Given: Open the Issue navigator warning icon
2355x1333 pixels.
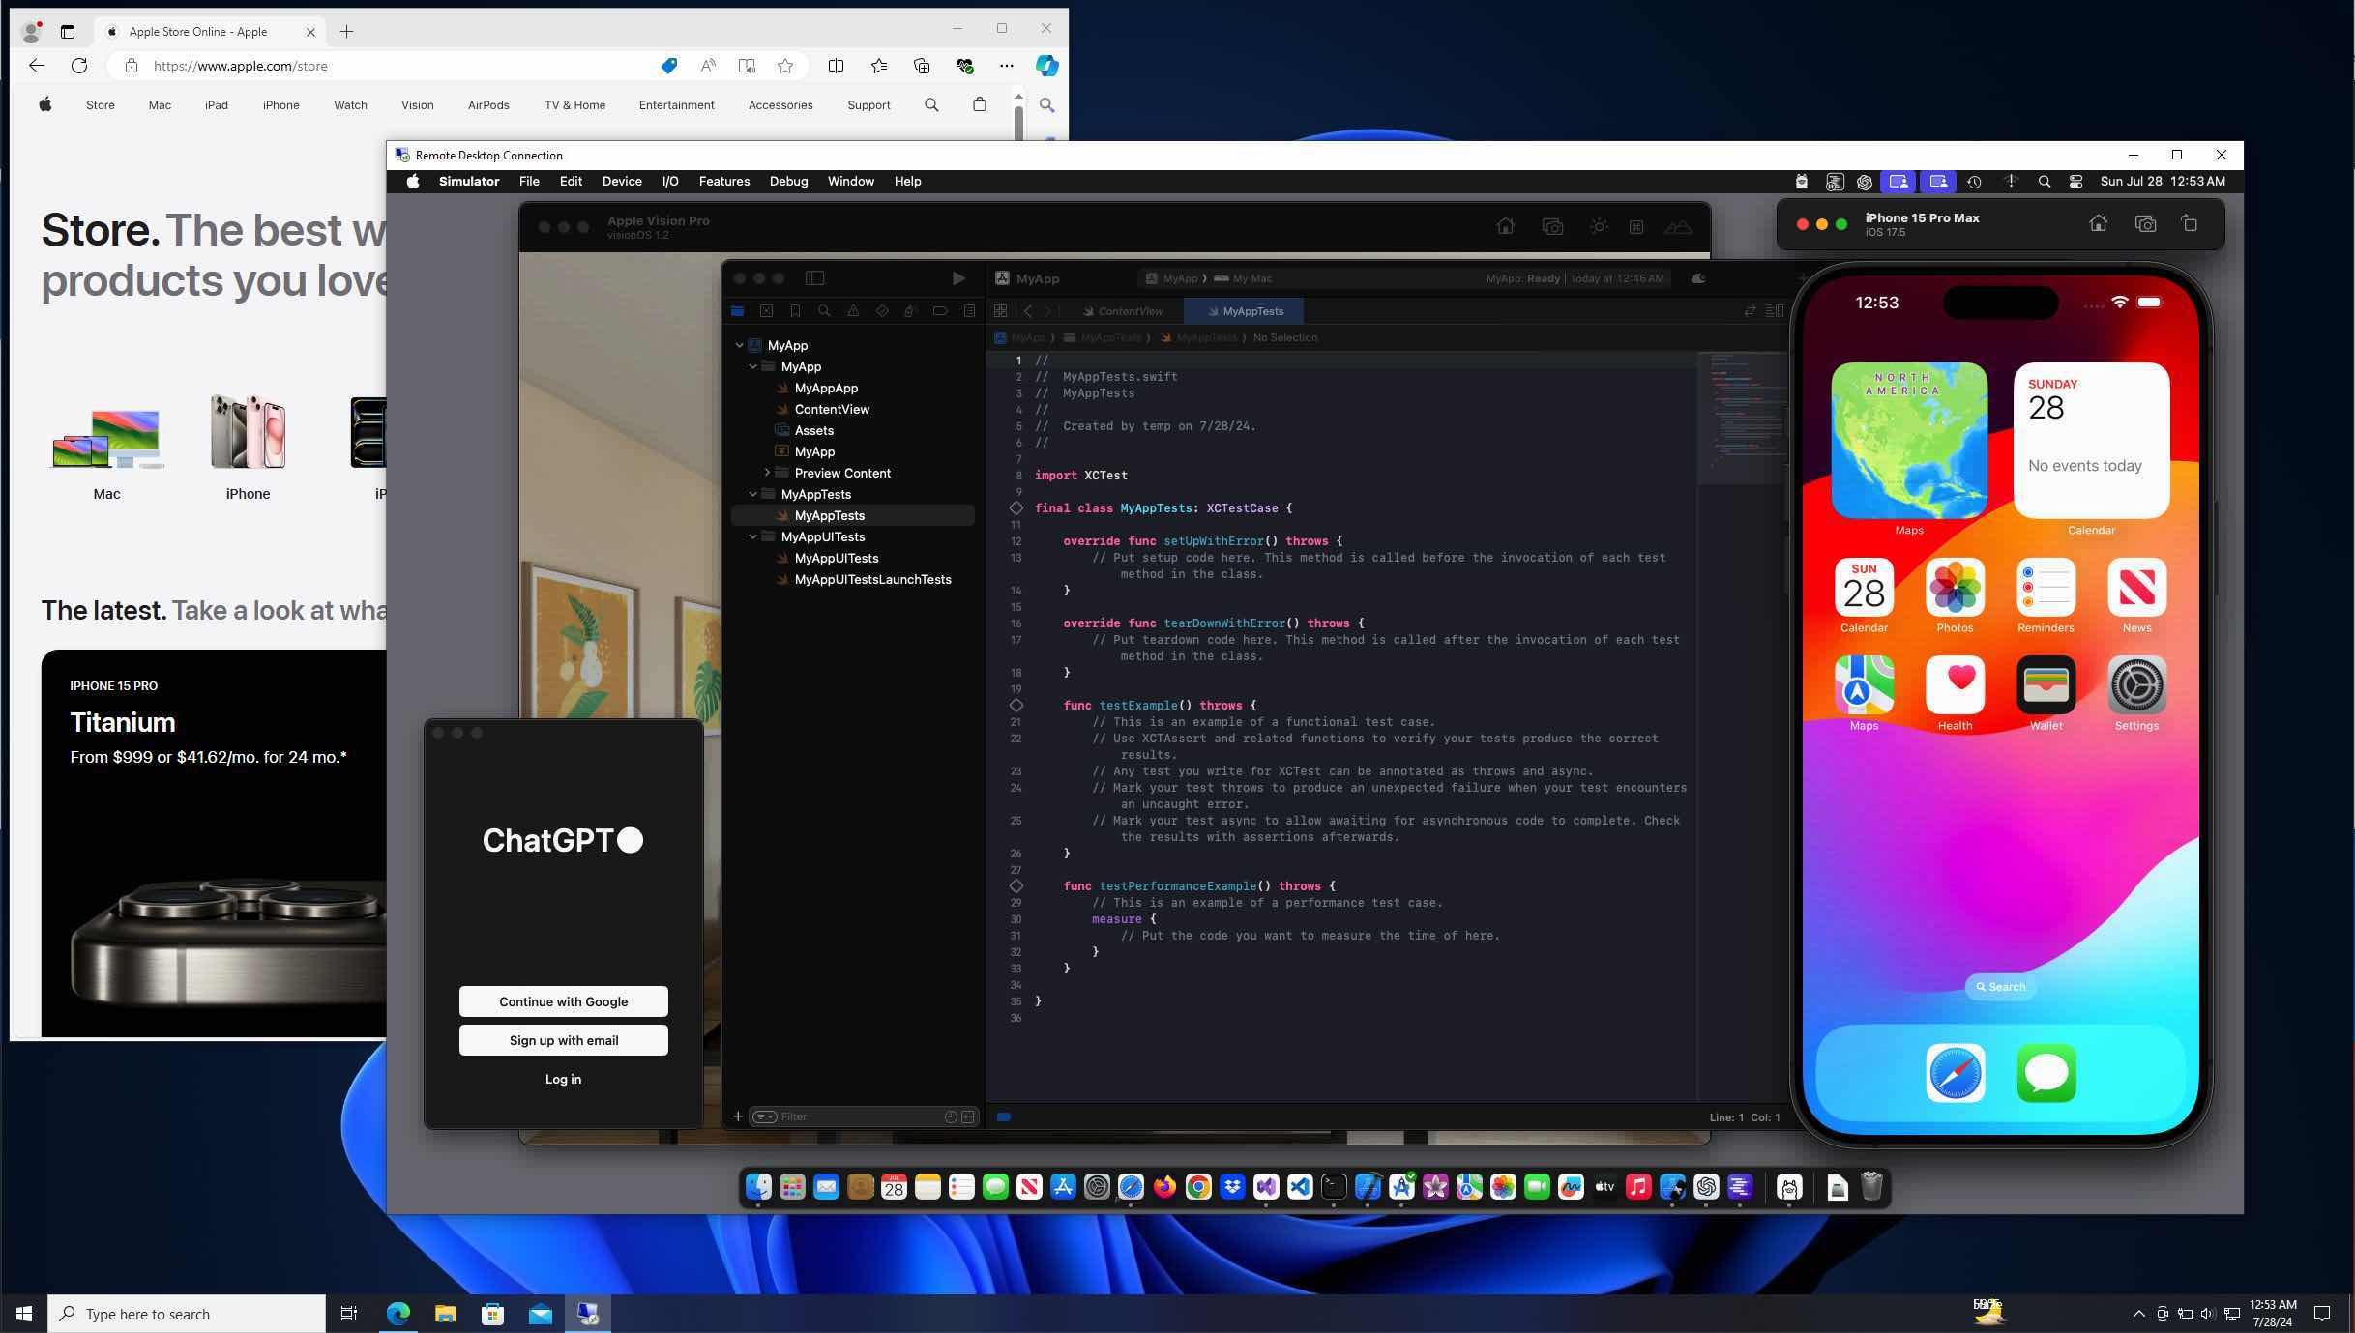Looking at the screenshot, I should pyautogui.click(x=853, y=310).
